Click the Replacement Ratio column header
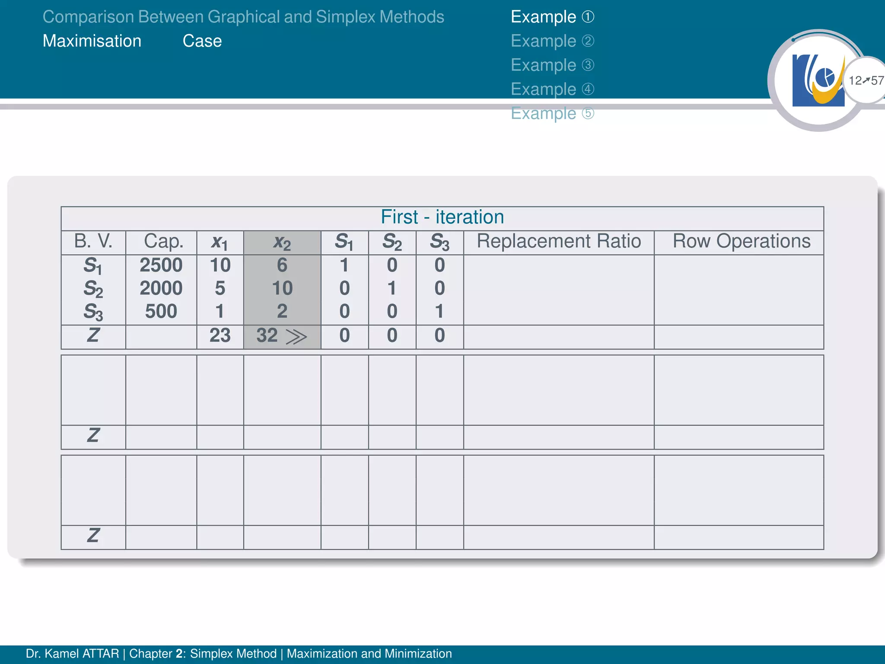The image size is (885, 664). pyautogui.click(x=559, y=241)
